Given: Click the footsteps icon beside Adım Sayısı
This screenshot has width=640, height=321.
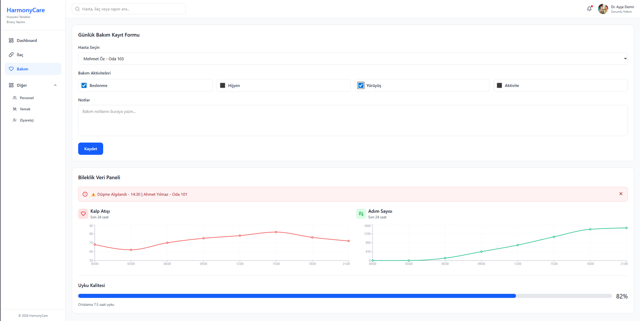Looking at the screenshot, I should [361, 214].
